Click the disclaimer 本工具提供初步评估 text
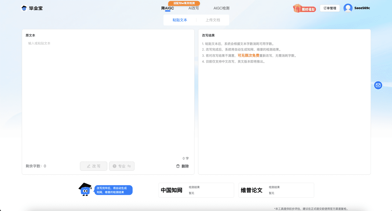This screenshot has height=211, width=392. pos(311,209)
